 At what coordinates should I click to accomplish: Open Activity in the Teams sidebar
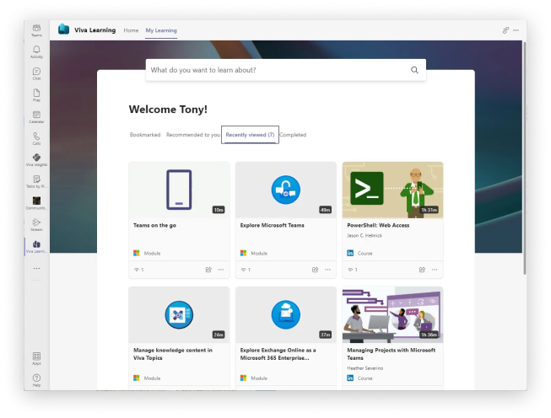pyautogui.click(x=36, y=51)
